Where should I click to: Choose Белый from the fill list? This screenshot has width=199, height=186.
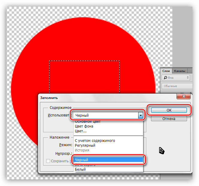108,169
